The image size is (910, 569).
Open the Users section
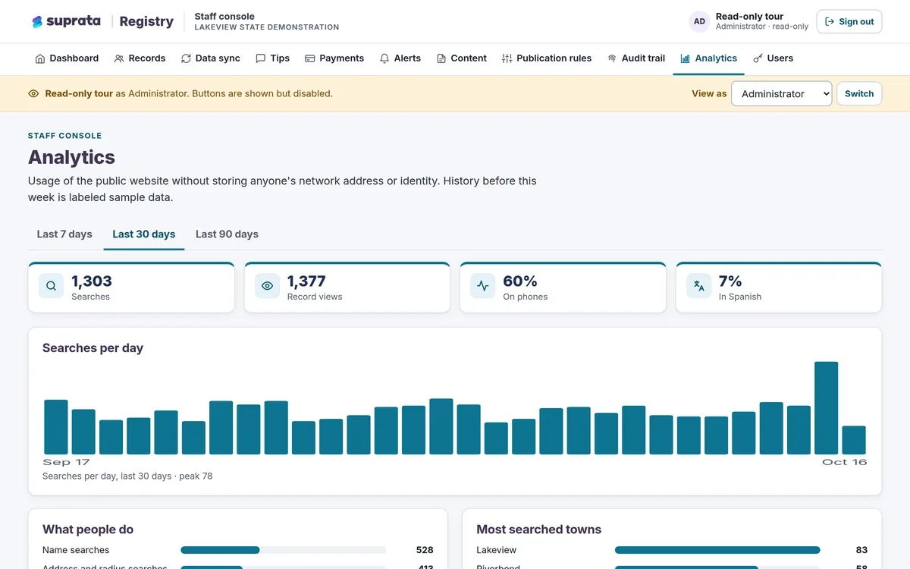pyautogui.click(x=773, y=58)
